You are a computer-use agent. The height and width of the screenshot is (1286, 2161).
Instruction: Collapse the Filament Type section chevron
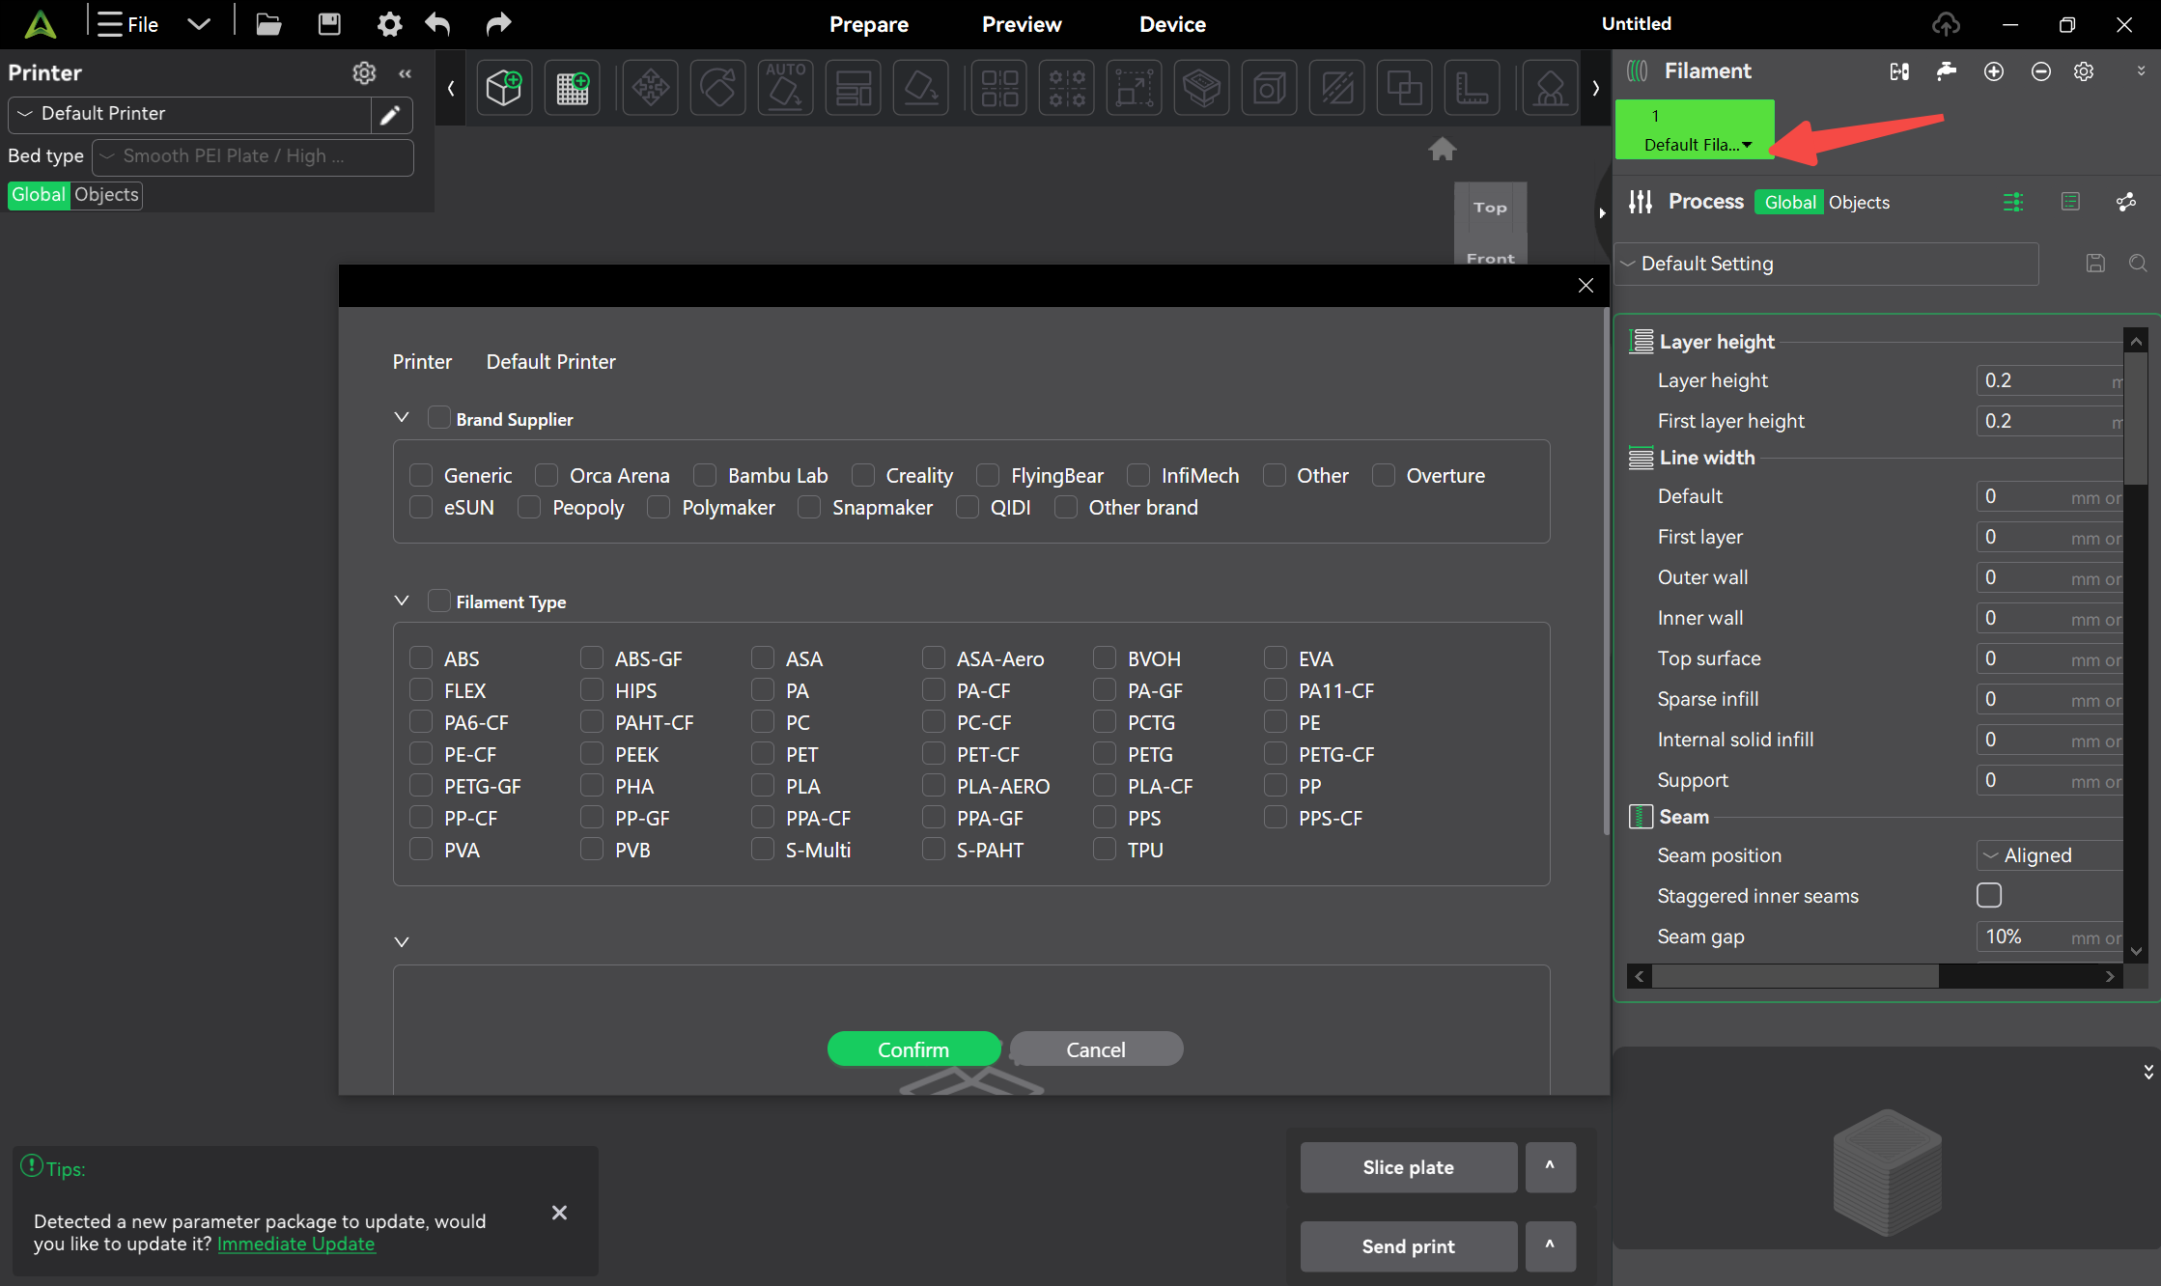pos(402,601)
